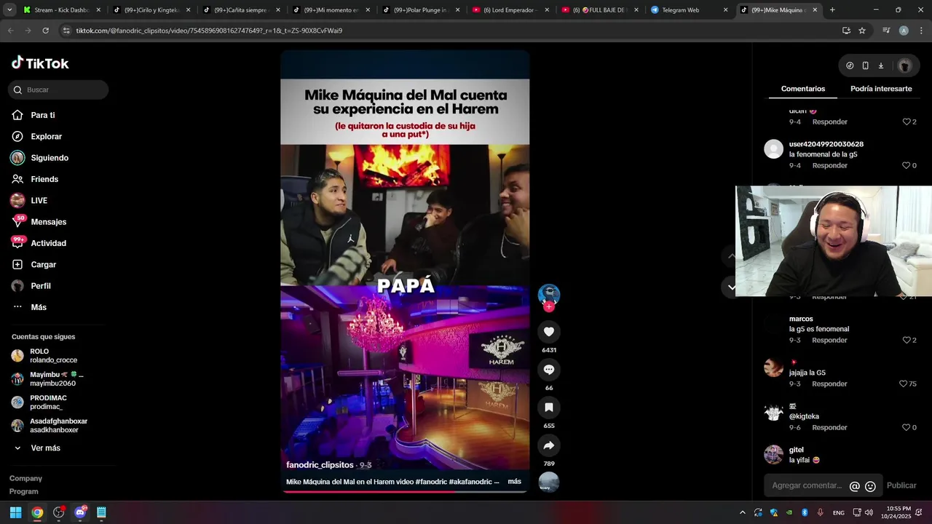Screen dimensions: 932x524
Task: Open the Program footer link
Action: 24,491
